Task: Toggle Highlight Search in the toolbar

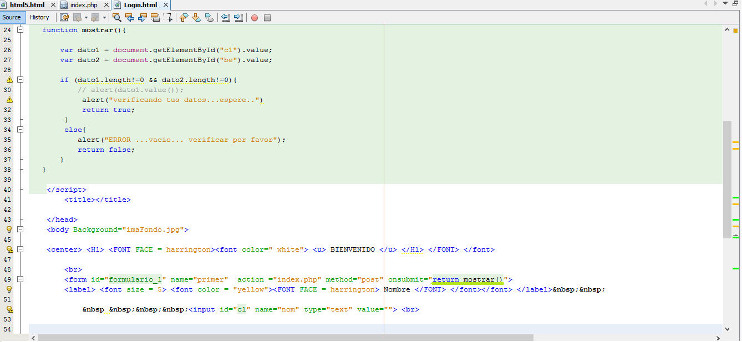Action: (155, 18)
